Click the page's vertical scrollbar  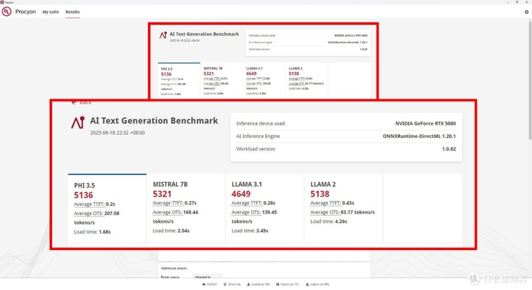coord(530,80)
